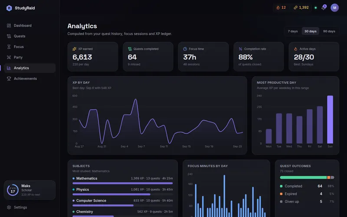The width and height of the screenshot is (347, 217).
Task: Click the XP earned sparkle icon
Action: click(x=74, y=49)
